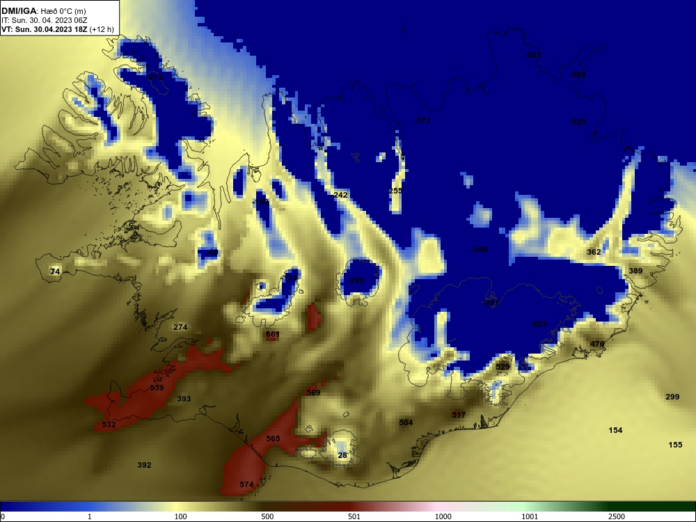Screen dimensions: 696x522
Task: Select the -525 value label
Action: pyautogui.click(x=578, y=122)
